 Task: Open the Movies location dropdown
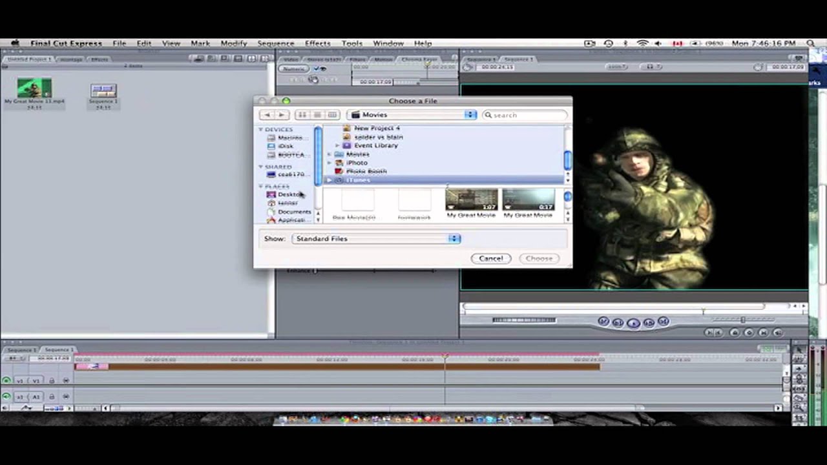click(x=412, y=115)
